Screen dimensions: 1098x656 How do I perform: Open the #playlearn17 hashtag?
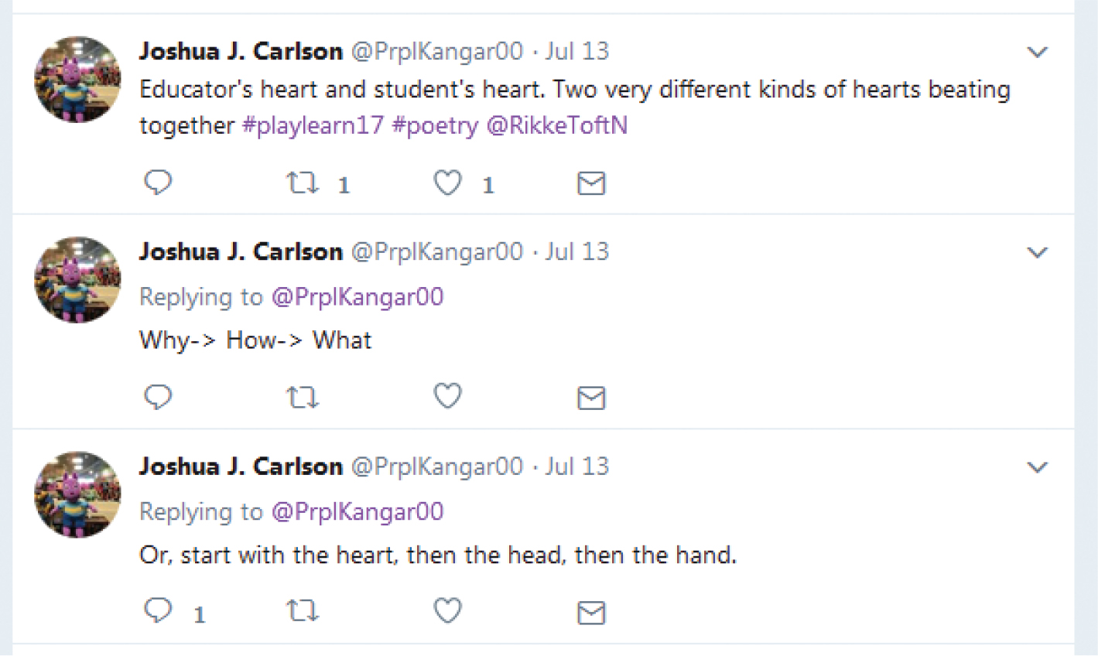tap(313, 125)
